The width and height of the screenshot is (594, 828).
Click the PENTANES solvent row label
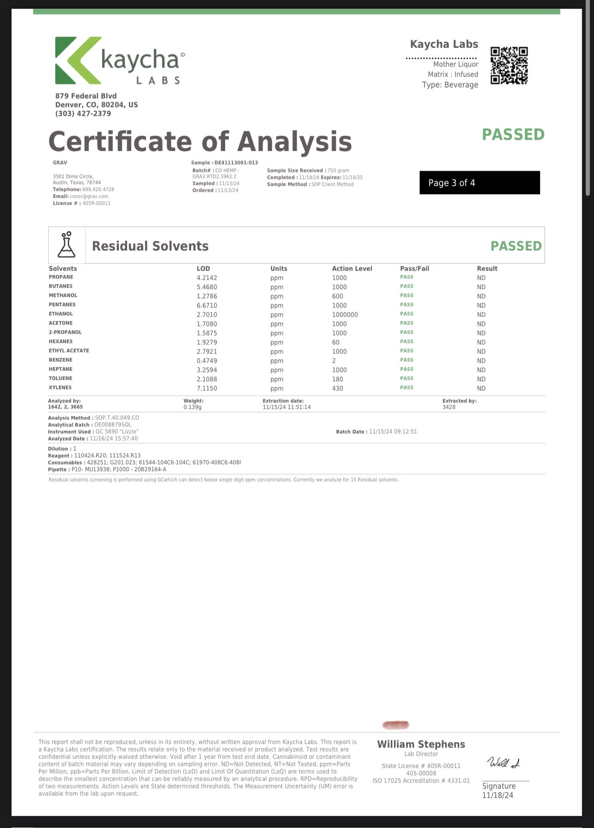click(x=62, y=305)
